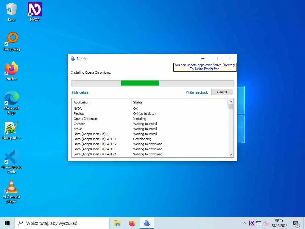
Task: Click the muted volume tray icon
Action: tap(266, 223)
